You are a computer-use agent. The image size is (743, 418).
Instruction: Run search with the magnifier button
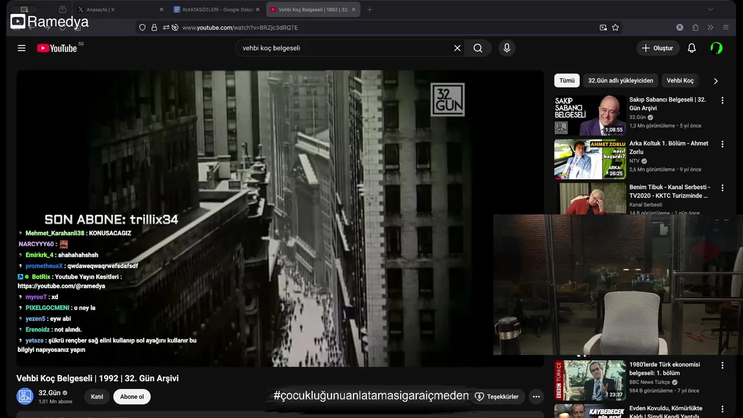tap(478, 48)
